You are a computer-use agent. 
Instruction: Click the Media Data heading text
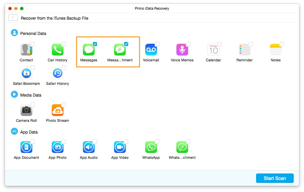pos(31,95)
